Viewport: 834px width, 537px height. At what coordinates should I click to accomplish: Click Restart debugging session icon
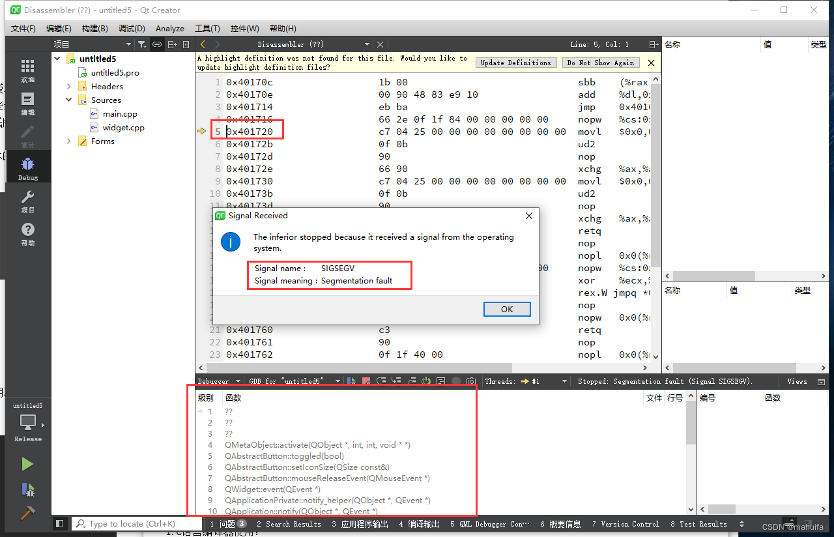pyautogui.click(x=426, y=381)
